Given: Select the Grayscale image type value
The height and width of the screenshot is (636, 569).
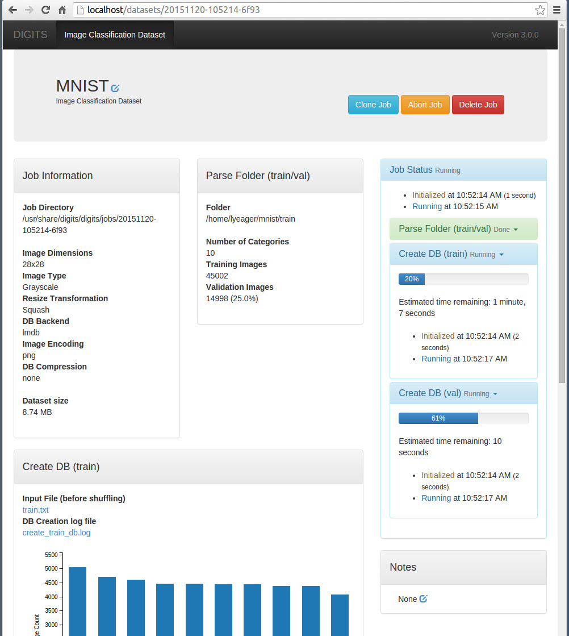Looking at the screenshot, I should [40, 287].
